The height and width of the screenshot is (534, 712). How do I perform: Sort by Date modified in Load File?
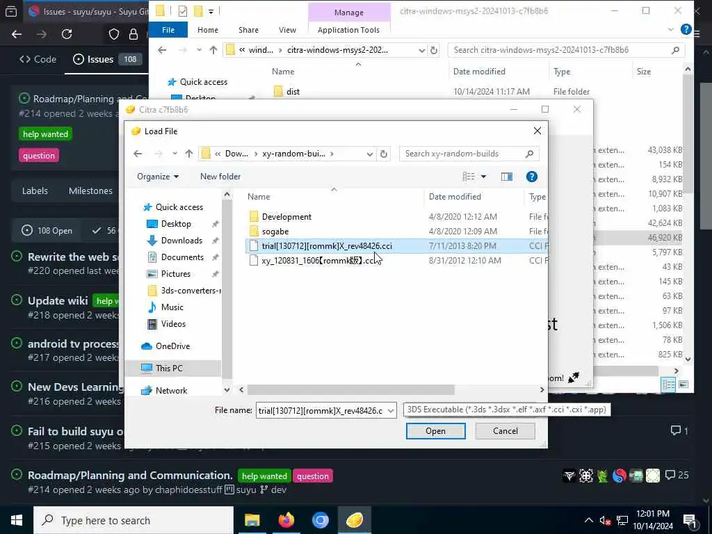(x=455, y=197)
